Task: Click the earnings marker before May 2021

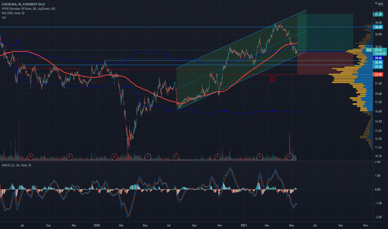Action: [289, 157]
